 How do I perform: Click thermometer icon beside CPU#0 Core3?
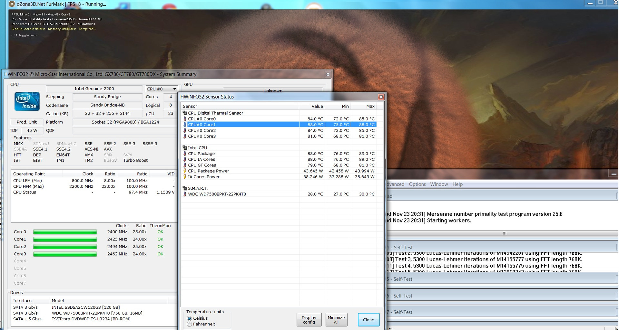pyautogui.click(x=185, y=136)
